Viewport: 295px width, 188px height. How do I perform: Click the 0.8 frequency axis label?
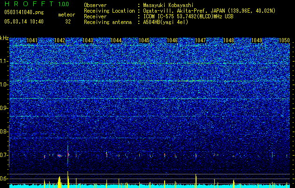(3, 132)
